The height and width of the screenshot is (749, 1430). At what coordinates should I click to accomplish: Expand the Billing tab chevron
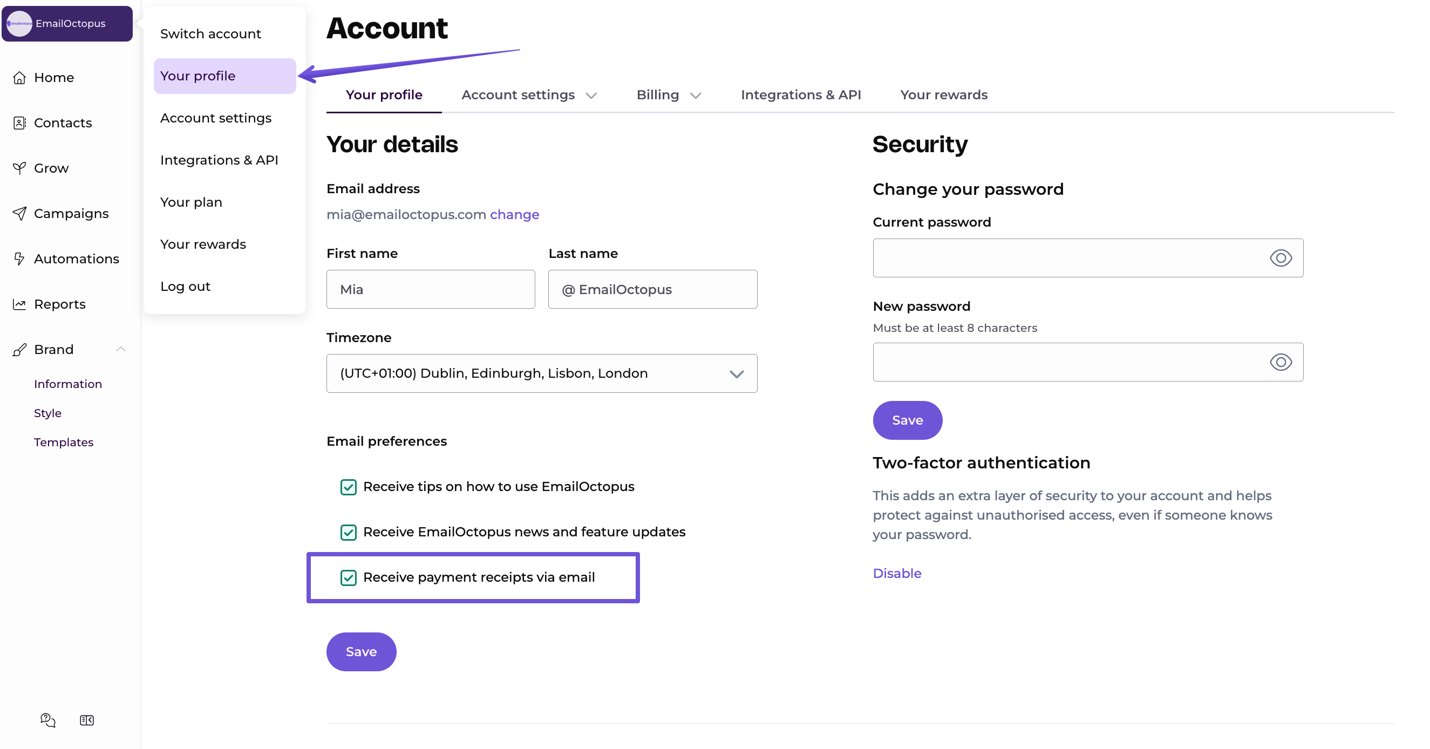[x=696, y=96]
